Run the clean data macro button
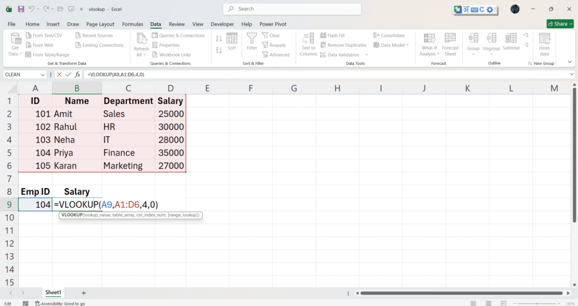Viewport: 578px width, 306px height. click(545, 45)
